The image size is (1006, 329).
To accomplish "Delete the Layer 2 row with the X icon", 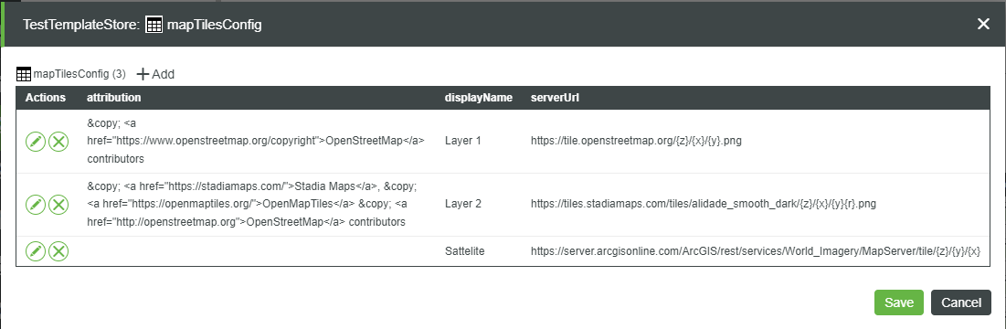I will coord(58,205).
